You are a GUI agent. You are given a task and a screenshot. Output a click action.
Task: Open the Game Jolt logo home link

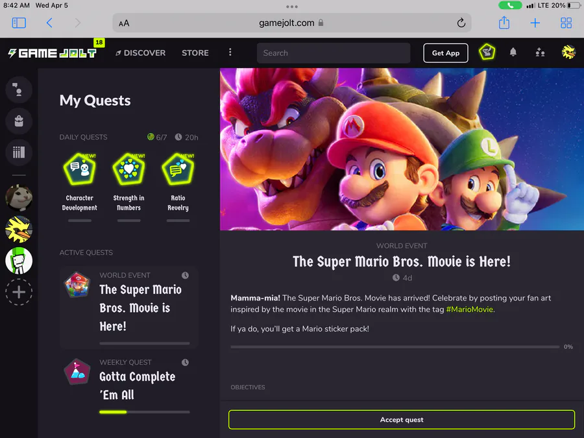coord(52,53)
